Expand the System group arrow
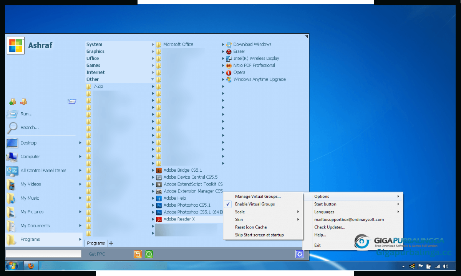This screenshot has height=276, width=461. pos(153,44)
